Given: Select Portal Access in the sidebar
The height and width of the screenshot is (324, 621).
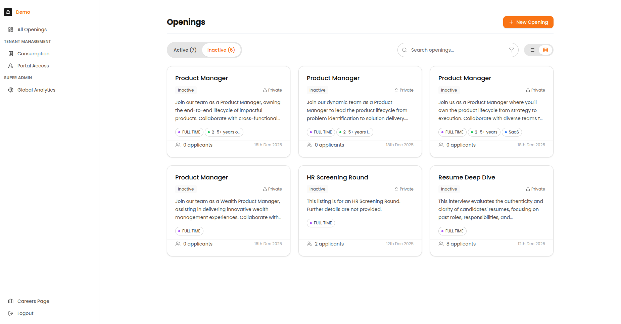Looking at the screenshot, I should [32, 65].
